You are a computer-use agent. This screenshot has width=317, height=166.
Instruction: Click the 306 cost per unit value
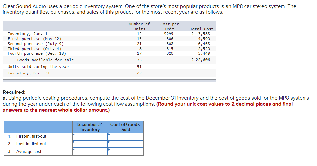click(170, 39)
